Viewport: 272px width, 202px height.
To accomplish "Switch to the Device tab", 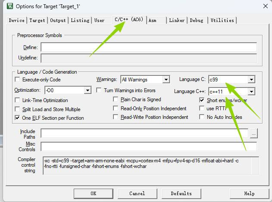I will (17, 20).
